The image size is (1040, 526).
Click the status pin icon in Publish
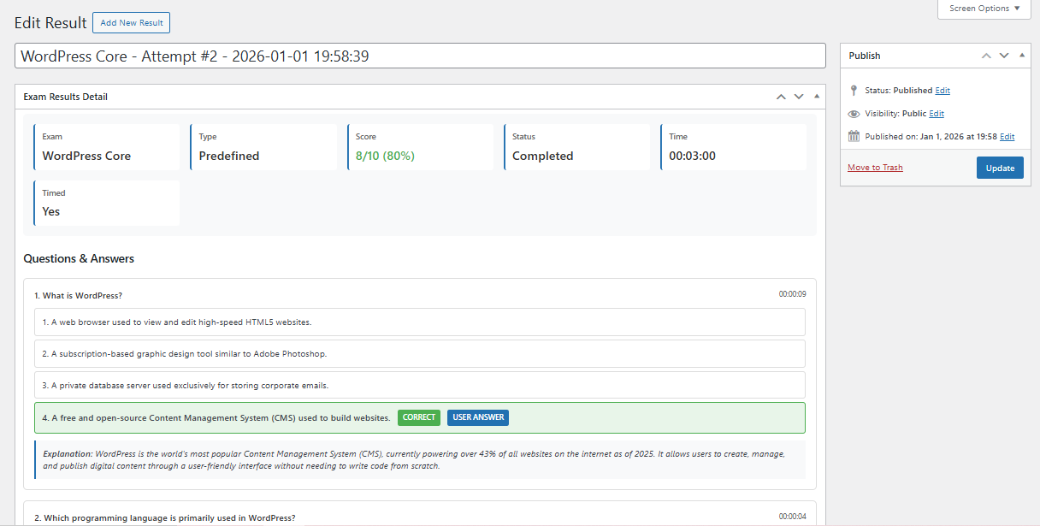(854, 91)
